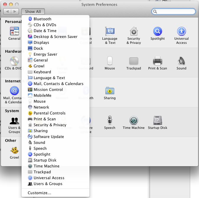Choose Parental Controls in the menu

click(x=49, y=113)
